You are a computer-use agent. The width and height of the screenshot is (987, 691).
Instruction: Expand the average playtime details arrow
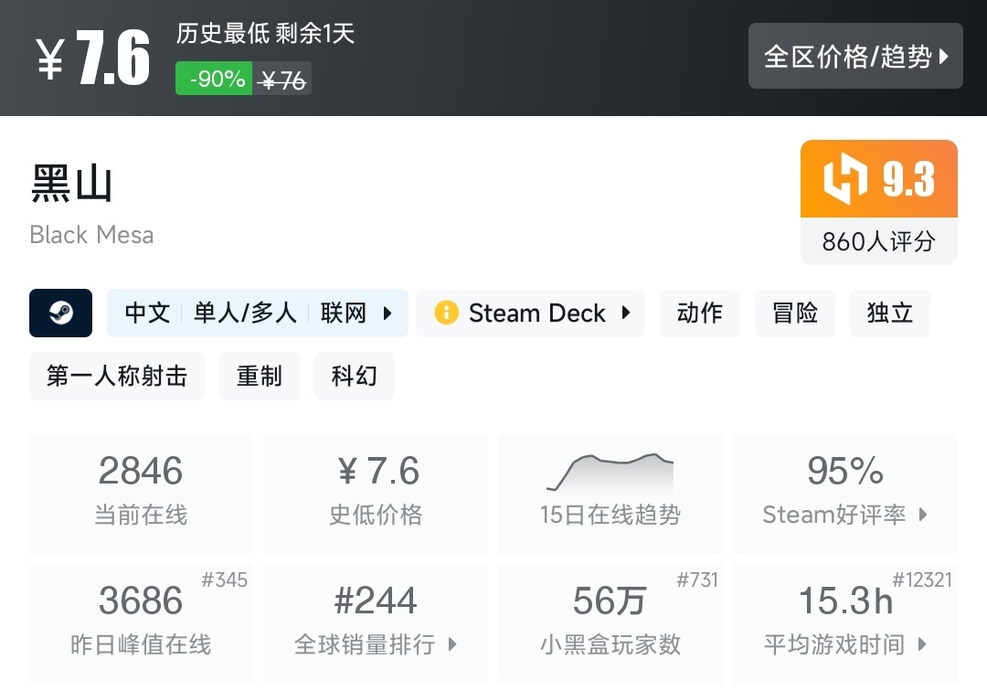pos(923,644)
